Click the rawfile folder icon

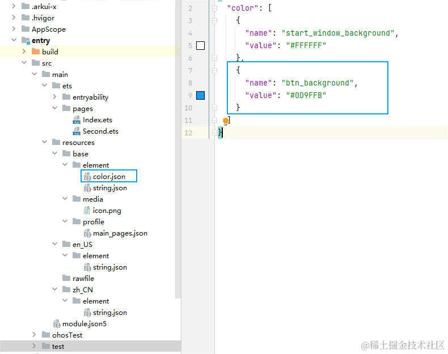(x=66, y=278)
